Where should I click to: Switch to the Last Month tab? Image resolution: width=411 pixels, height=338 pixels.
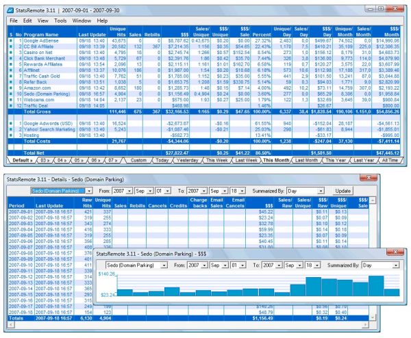tap(306, 160)
